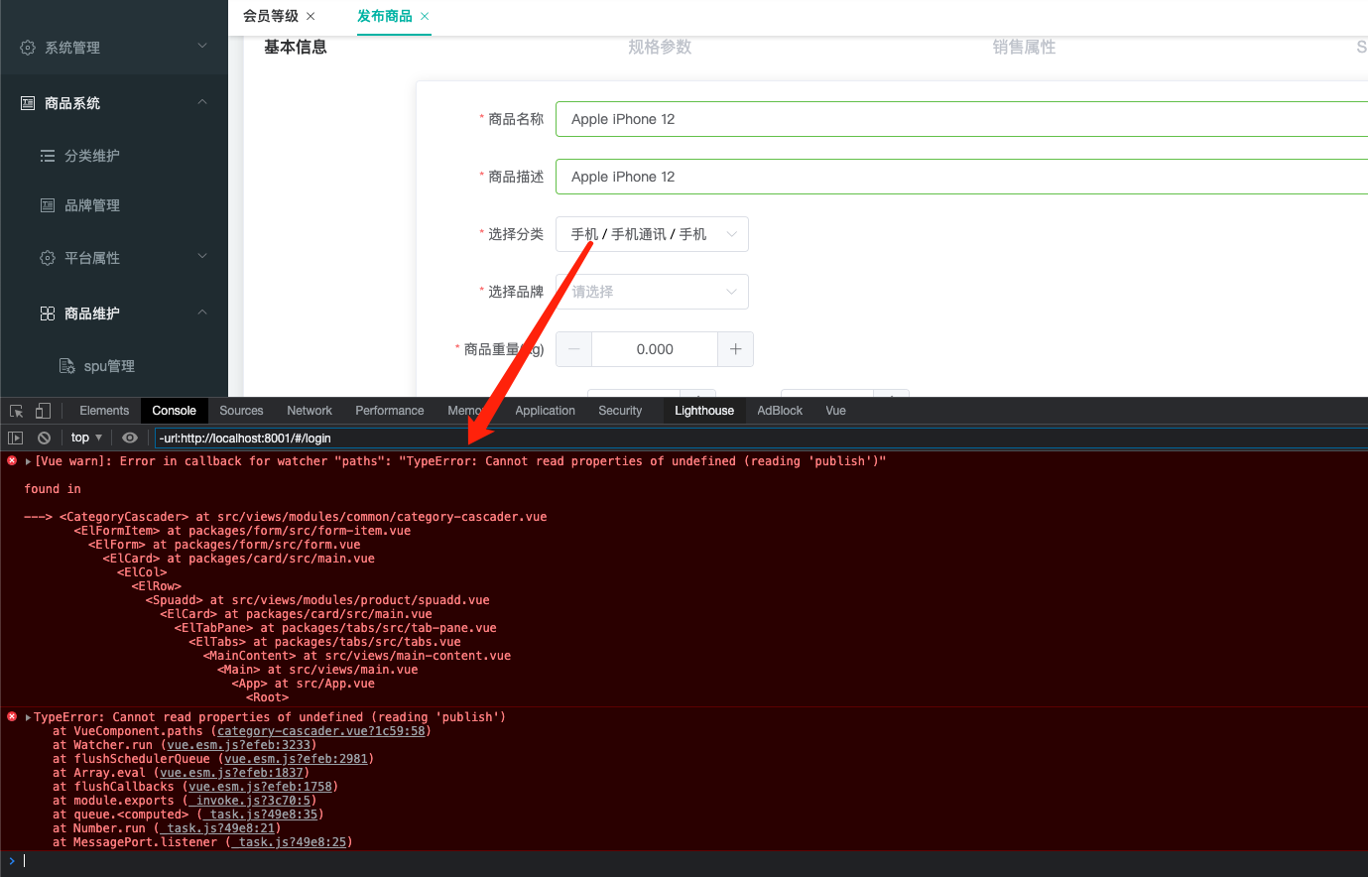Image resolution: width=1368 pixels, height=877 pixels.
Task: Open the _invoke.js?3c70:5 source link
Action: point(250,801)
